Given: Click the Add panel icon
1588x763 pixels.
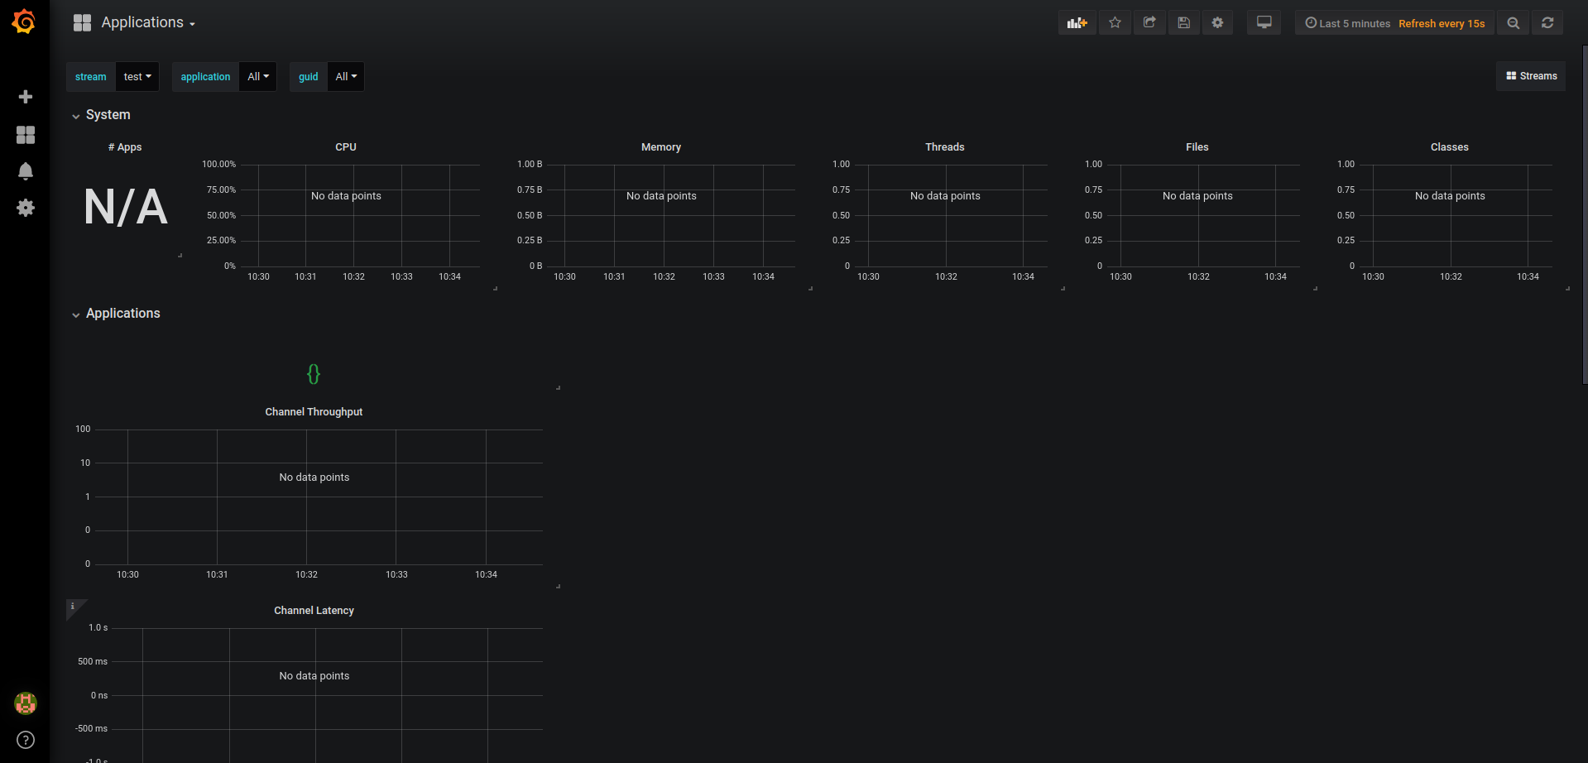Looking at the screenshot, I should point(1077,22).
